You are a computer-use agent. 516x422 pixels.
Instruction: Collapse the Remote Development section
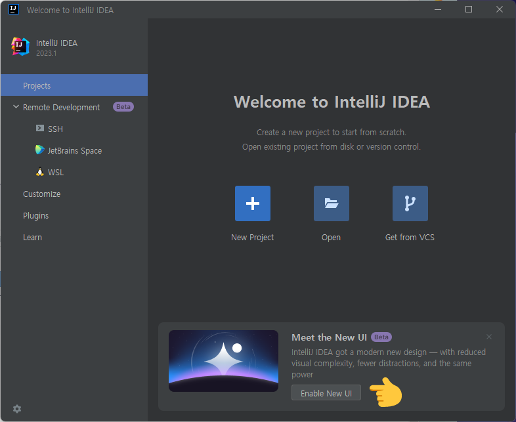16,107
